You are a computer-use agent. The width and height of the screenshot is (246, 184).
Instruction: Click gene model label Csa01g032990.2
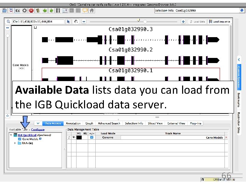(x=131, y=50)
